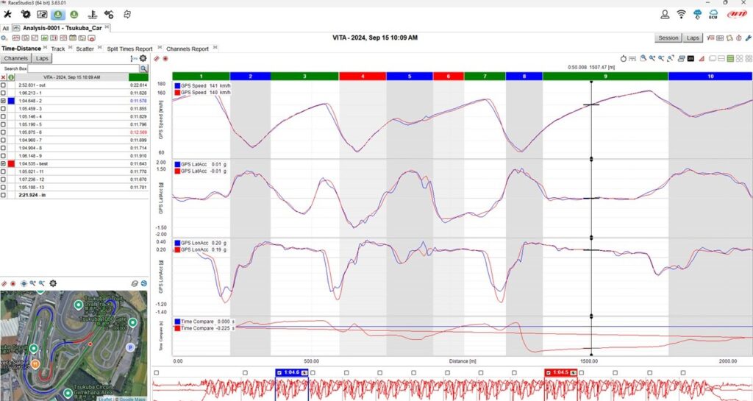Check the box for lap 1:05.459 - 3
The width and height of the screenshot is (753, 401).
tap(4, 109)
